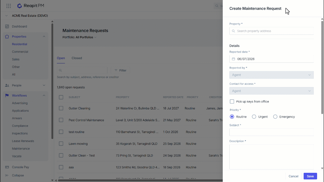The height and width of the screenshot is (182, 324).
Task: Check the Gutter Cleaning row checkbox
Action: (x=61, y=108)
